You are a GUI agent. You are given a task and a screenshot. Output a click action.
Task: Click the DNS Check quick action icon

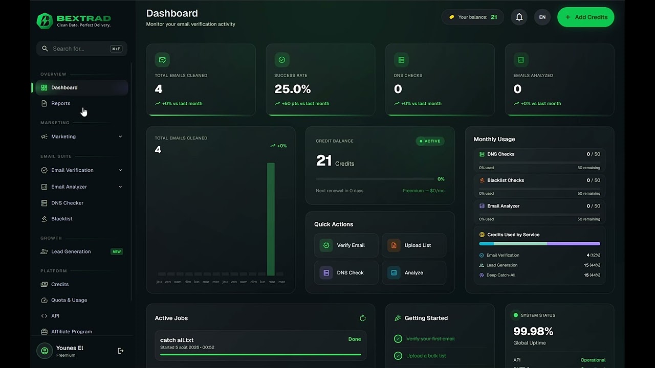tap(326, 272)
